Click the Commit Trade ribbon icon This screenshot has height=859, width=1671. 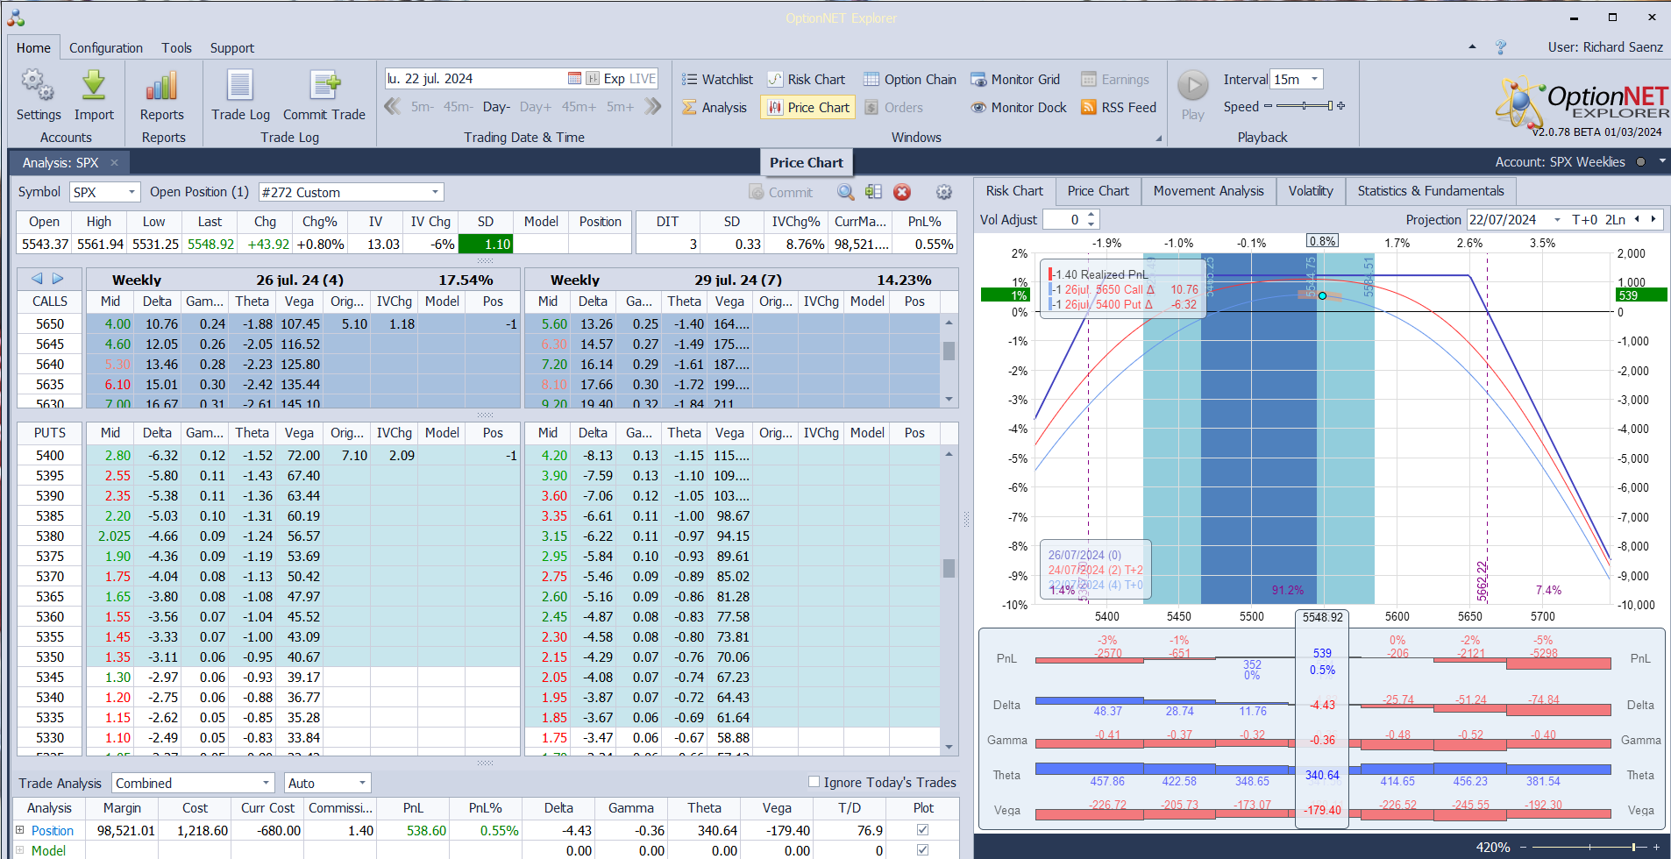click(x=324, y=86)
